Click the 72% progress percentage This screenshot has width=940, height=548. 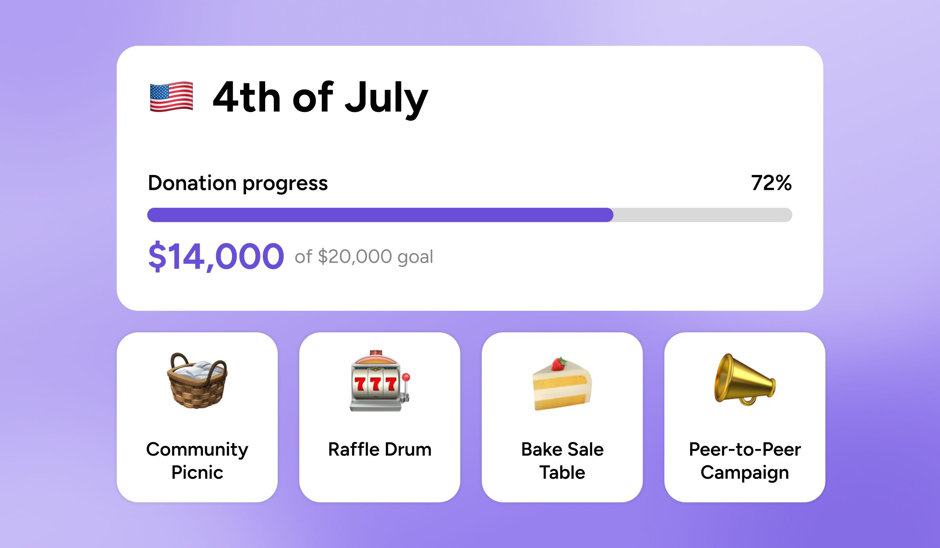click(x=771, y=183)
